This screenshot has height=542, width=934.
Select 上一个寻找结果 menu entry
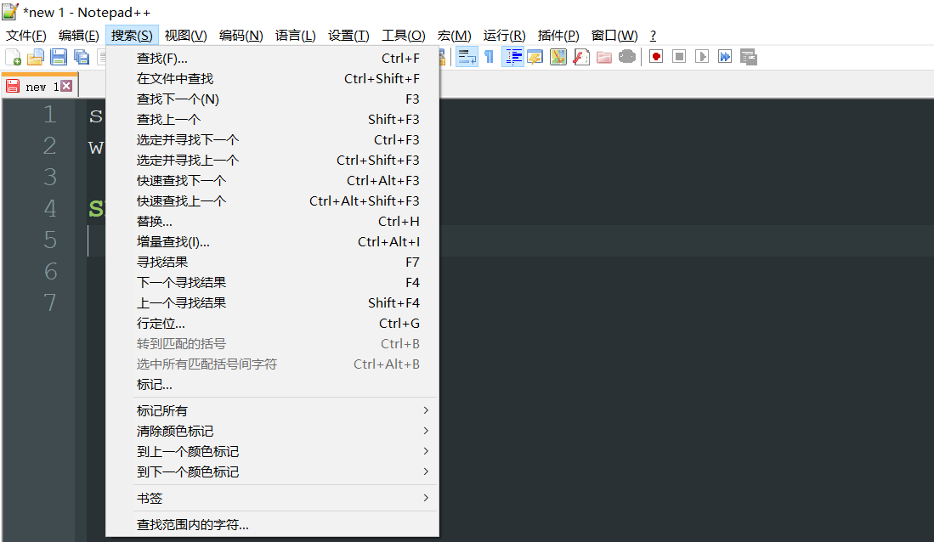coord(272,302)
